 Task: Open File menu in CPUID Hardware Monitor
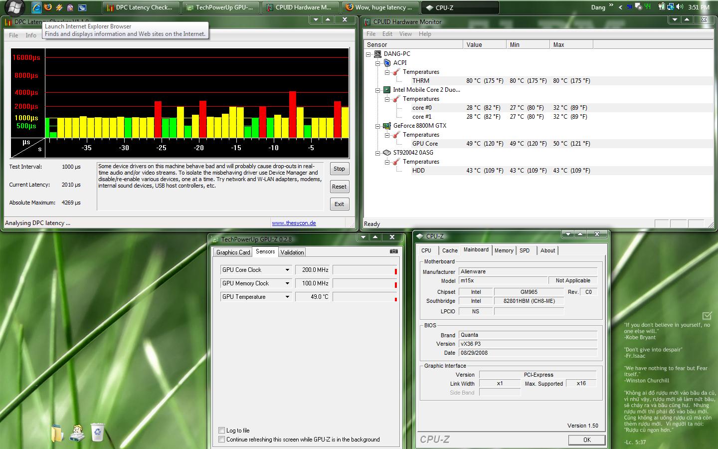tap(371, 34)
